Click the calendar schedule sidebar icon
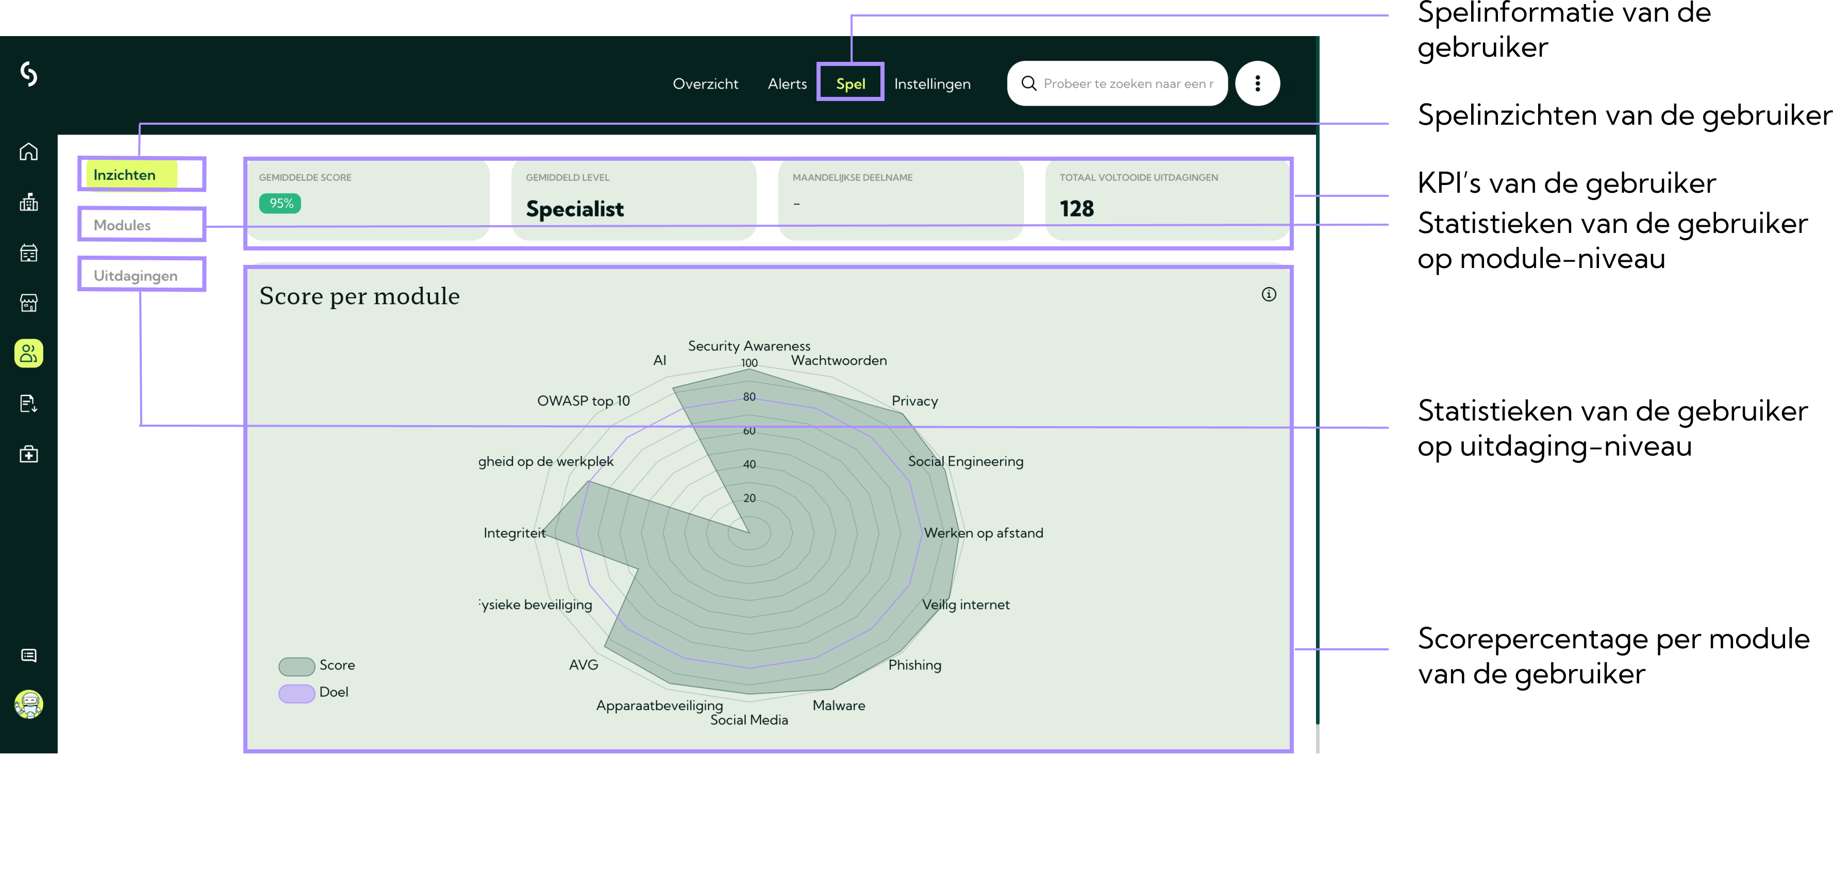 click(28, 253)
